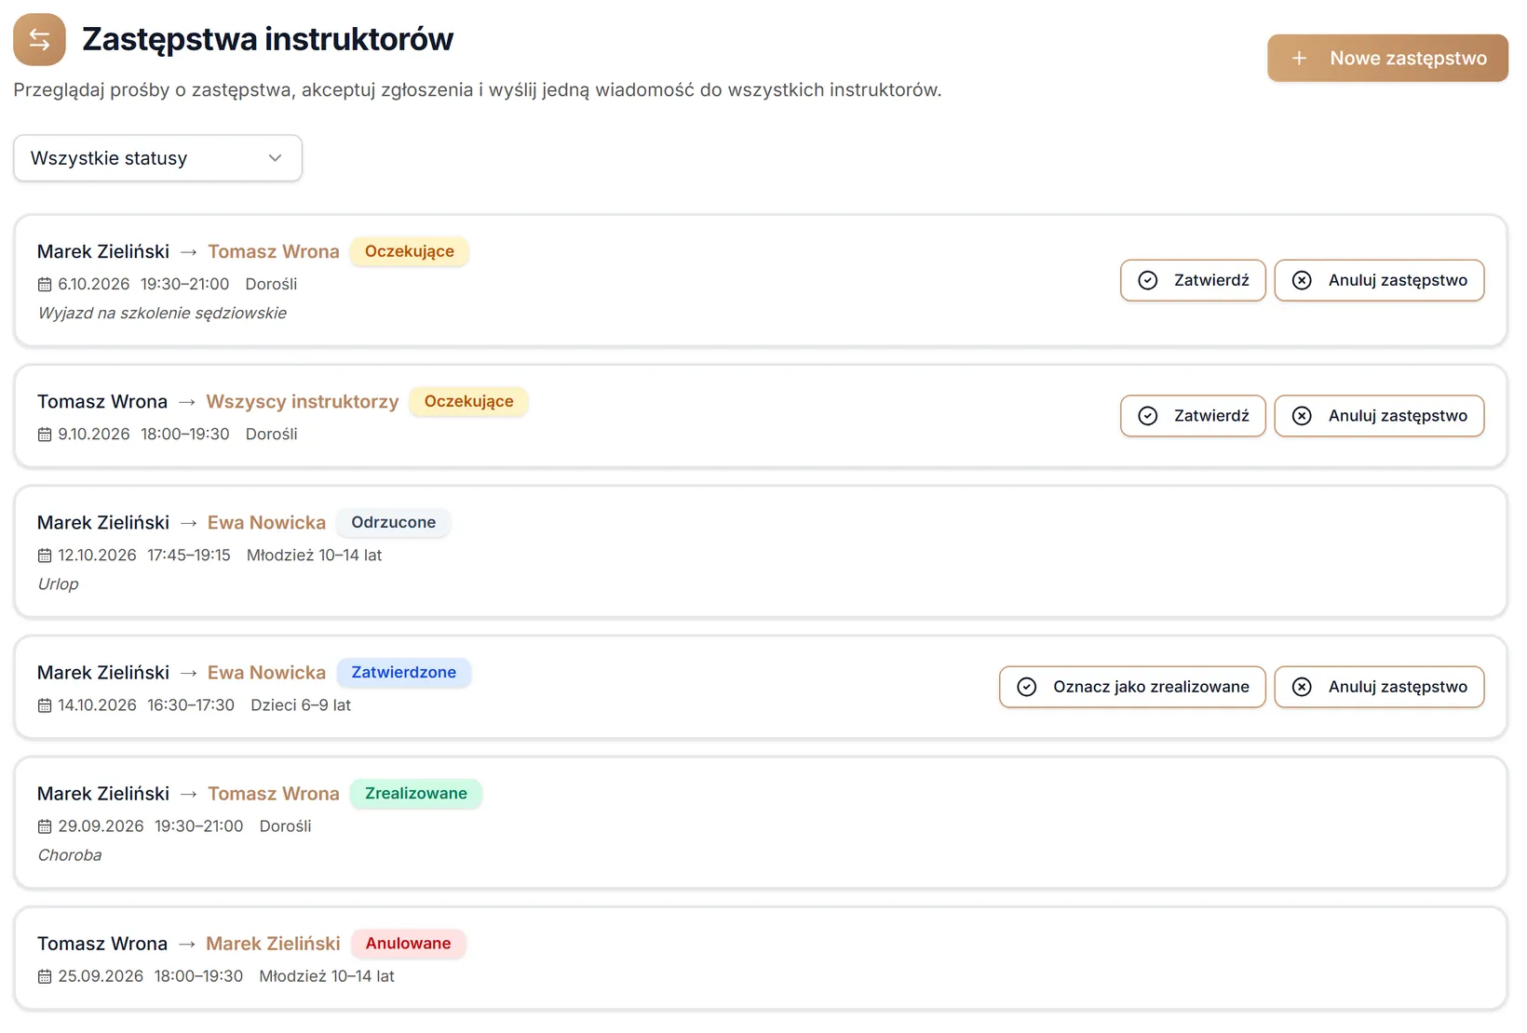1527x1033 pixels.
Task: Click Młodzież 10–14 lat in the 25.09.2026 card
Action: (x=327, y=976)
